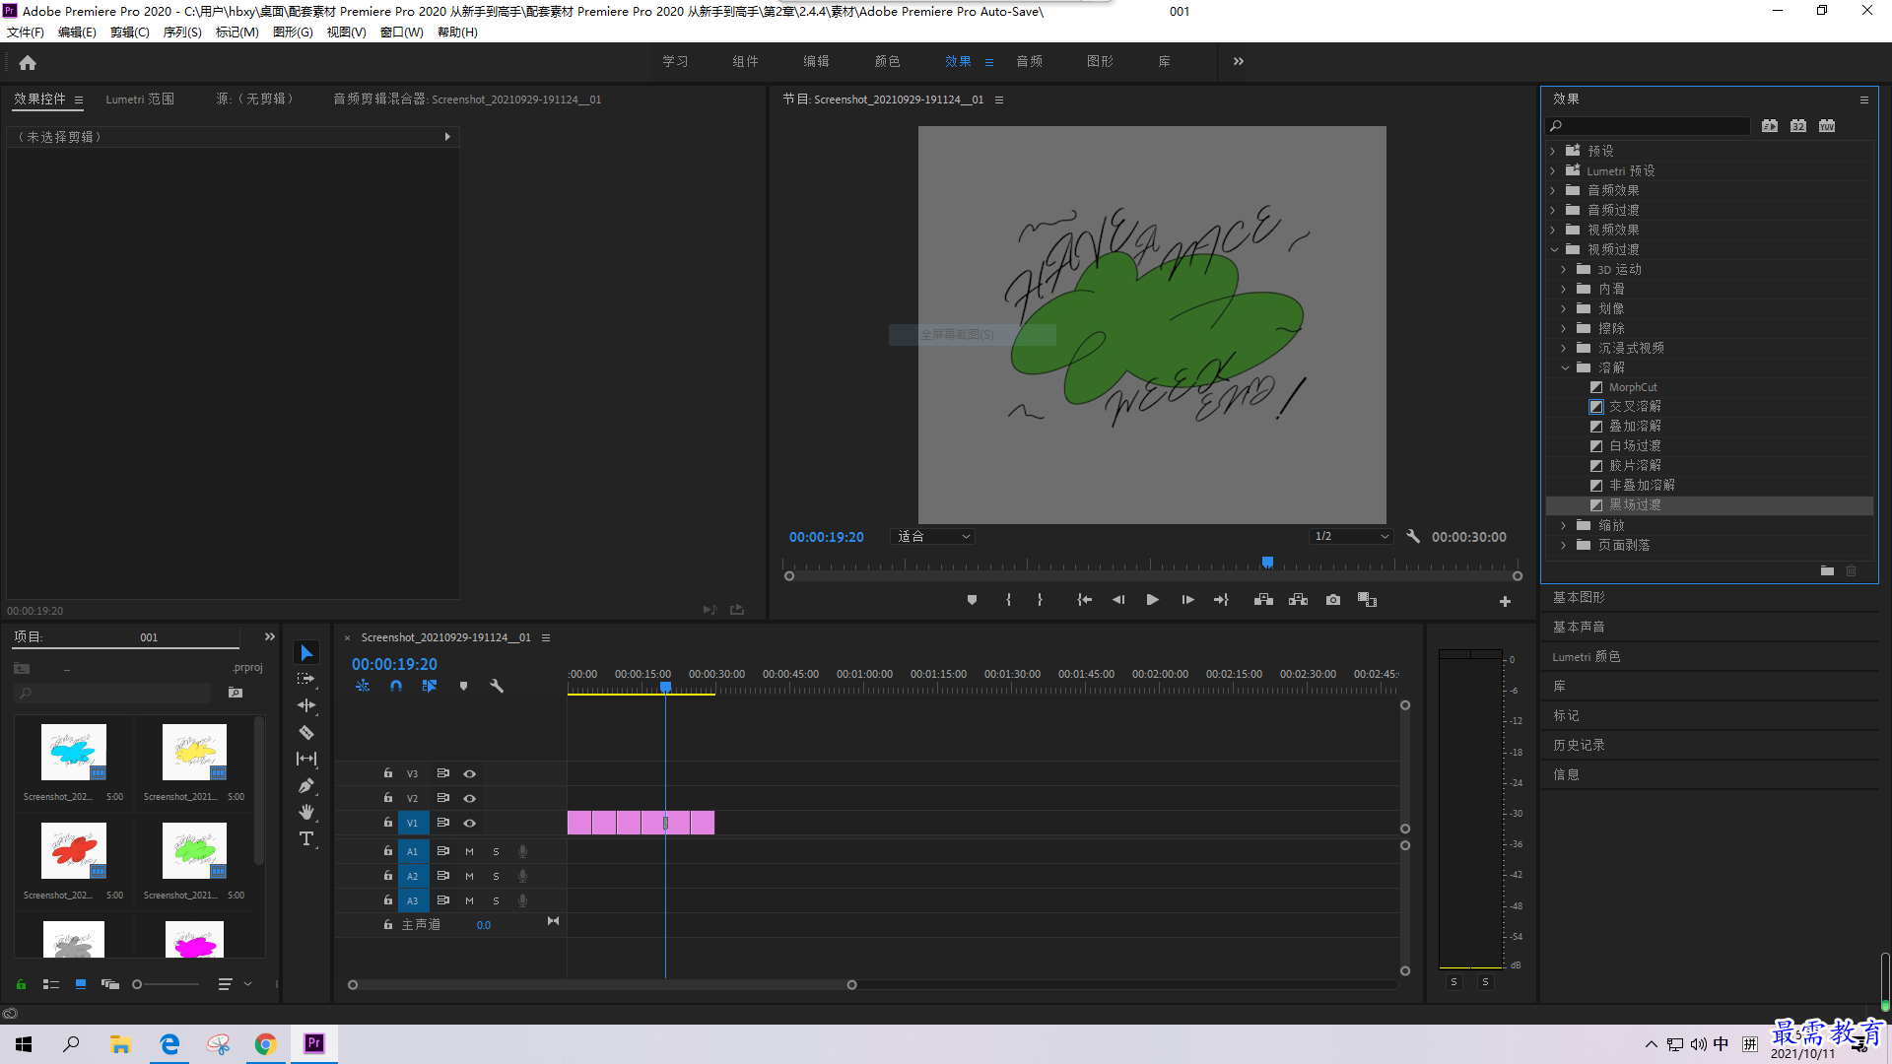The image size is (1892, 1064).
Task: Select the Pen tool
Action: 306,785
